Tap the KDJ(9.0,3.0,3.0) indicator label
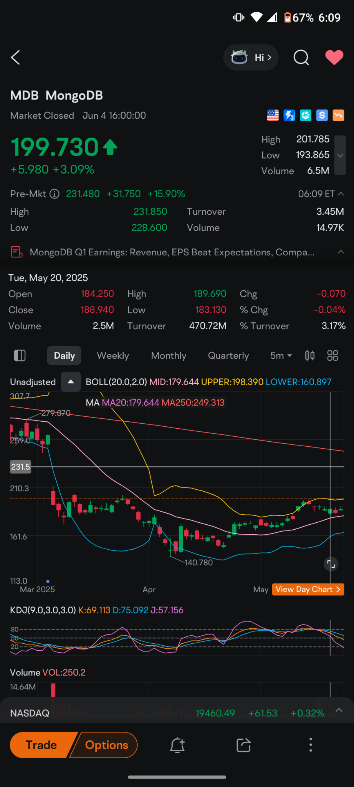Viewport: 354px width, 787px height. tap(43, 610)
